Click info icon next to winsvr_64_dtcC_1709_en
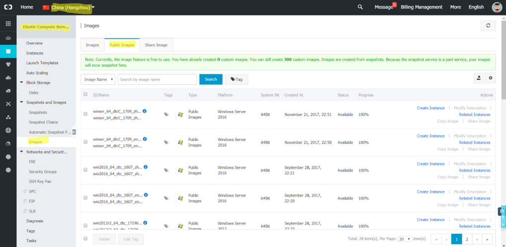The width and height of the screenshot is (506, 247). [145, 139]
